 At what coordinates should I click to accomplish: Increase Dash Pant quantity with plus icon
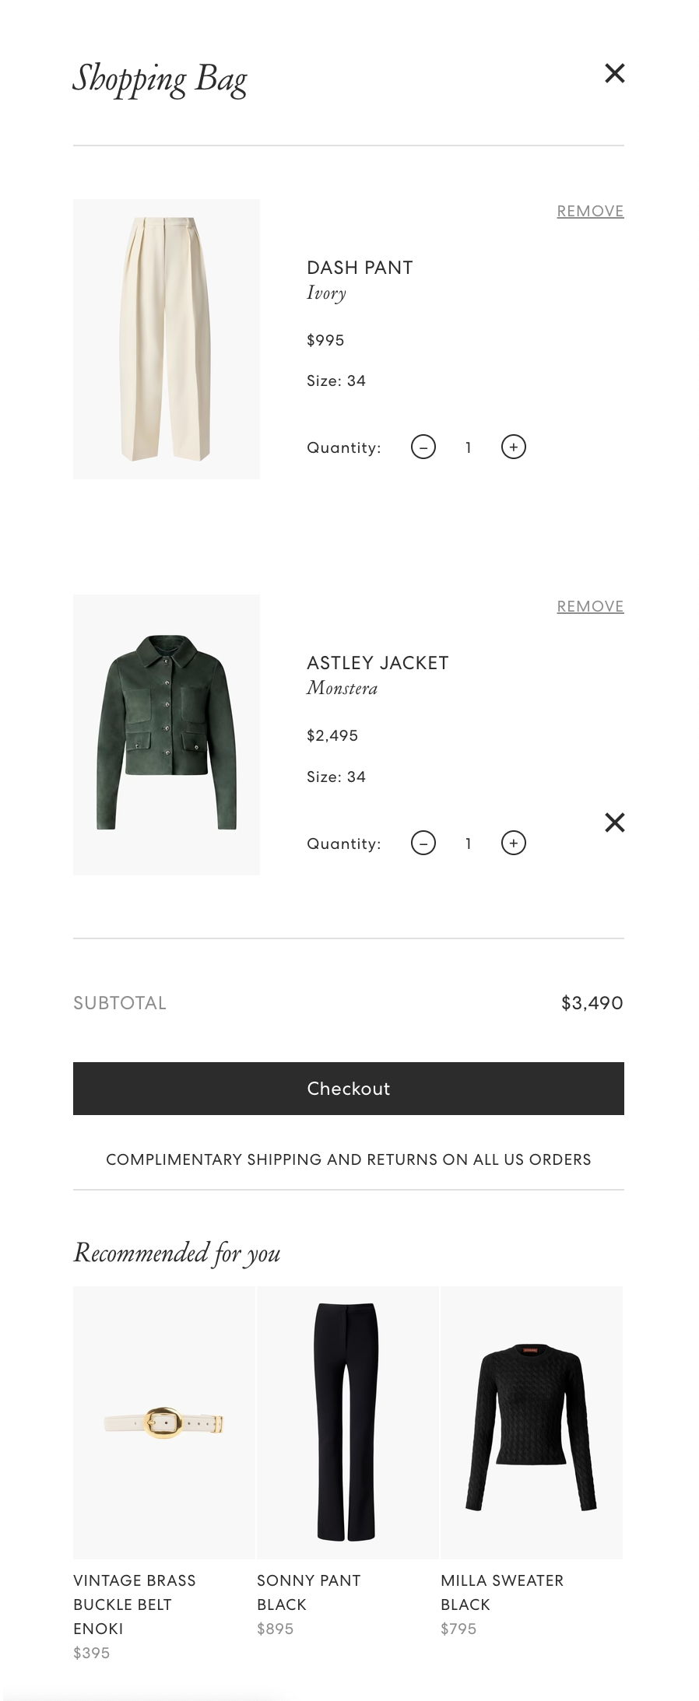click(514, 447)
